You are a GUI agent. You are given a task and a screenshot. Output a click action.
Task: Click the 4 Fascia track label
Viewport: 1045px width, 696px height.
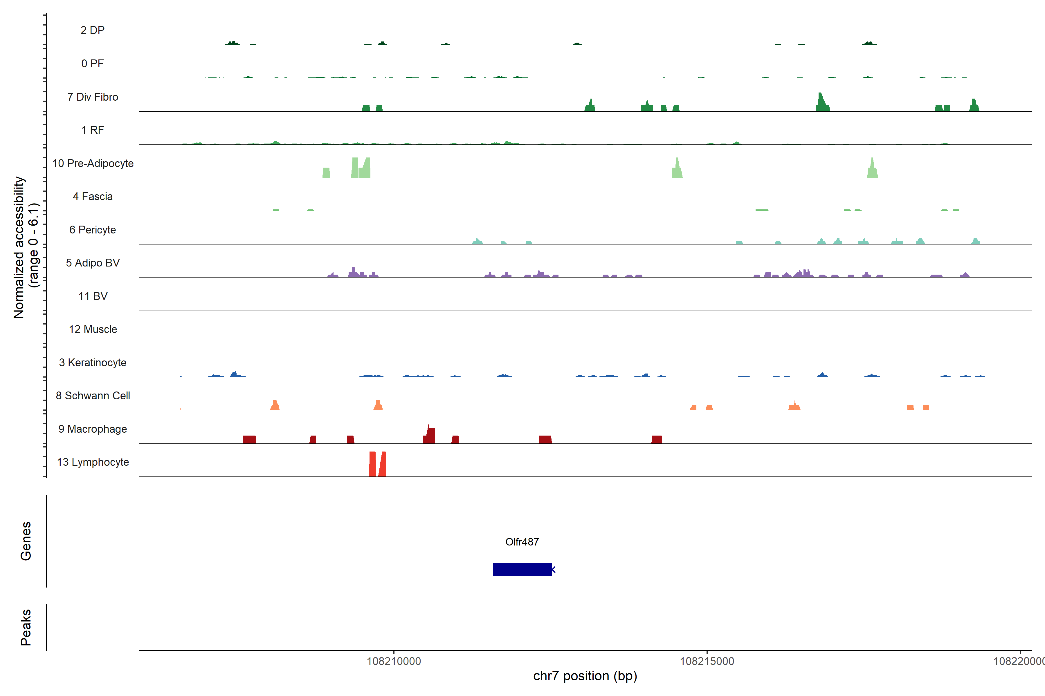coord(92,196)
